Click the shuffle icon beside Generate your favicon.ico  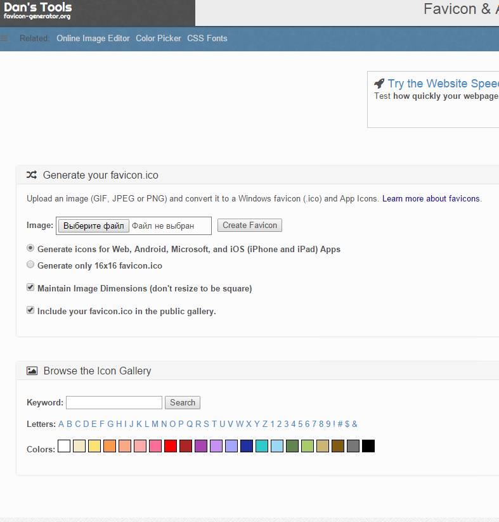tap(31, 175)
